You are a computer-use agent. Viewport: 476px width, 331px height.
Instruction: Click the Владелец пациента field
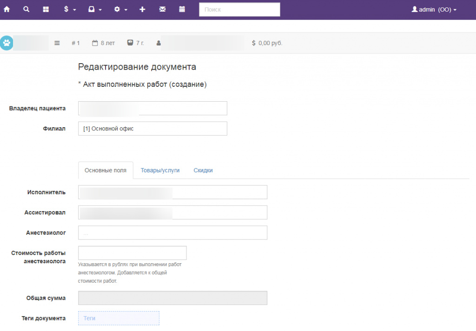[152, 108]
